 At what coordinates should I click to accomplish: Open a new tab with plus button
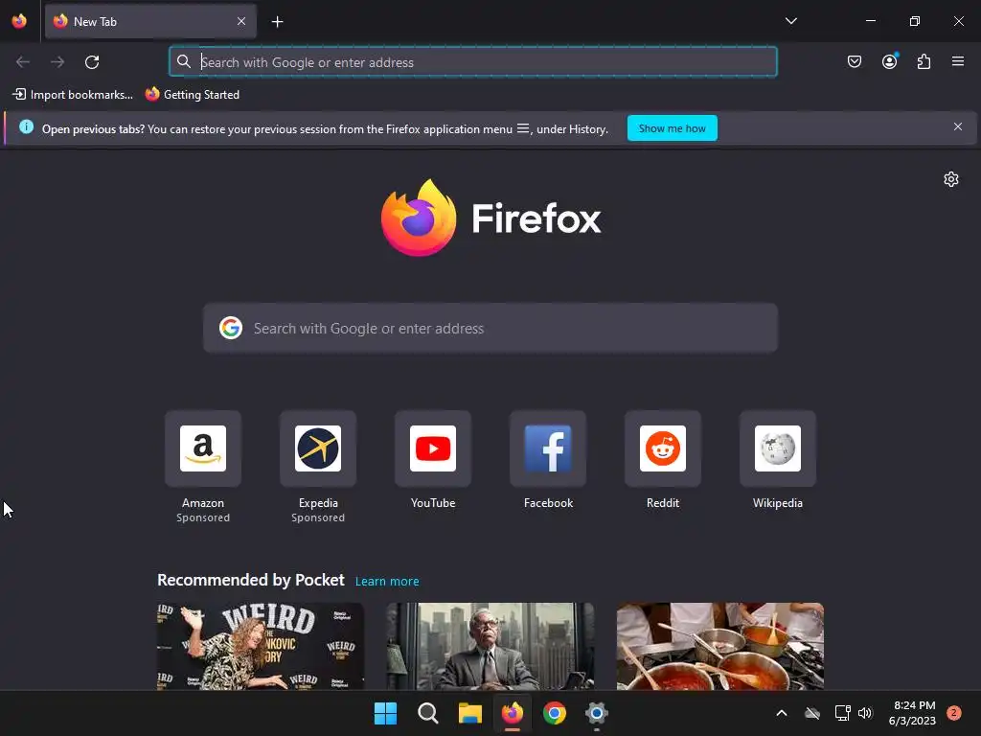[277, 22]
